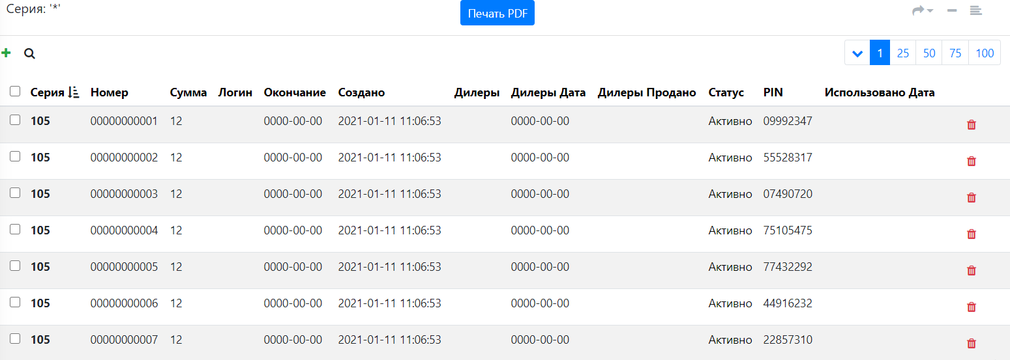The width and height of the screenshot is (1010, 360).
Task: Select page 50 in pagination
Action: [x=929, y=53]
